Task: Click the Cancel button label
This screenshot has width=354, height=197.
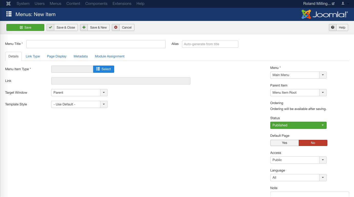Action: [127, 27]
